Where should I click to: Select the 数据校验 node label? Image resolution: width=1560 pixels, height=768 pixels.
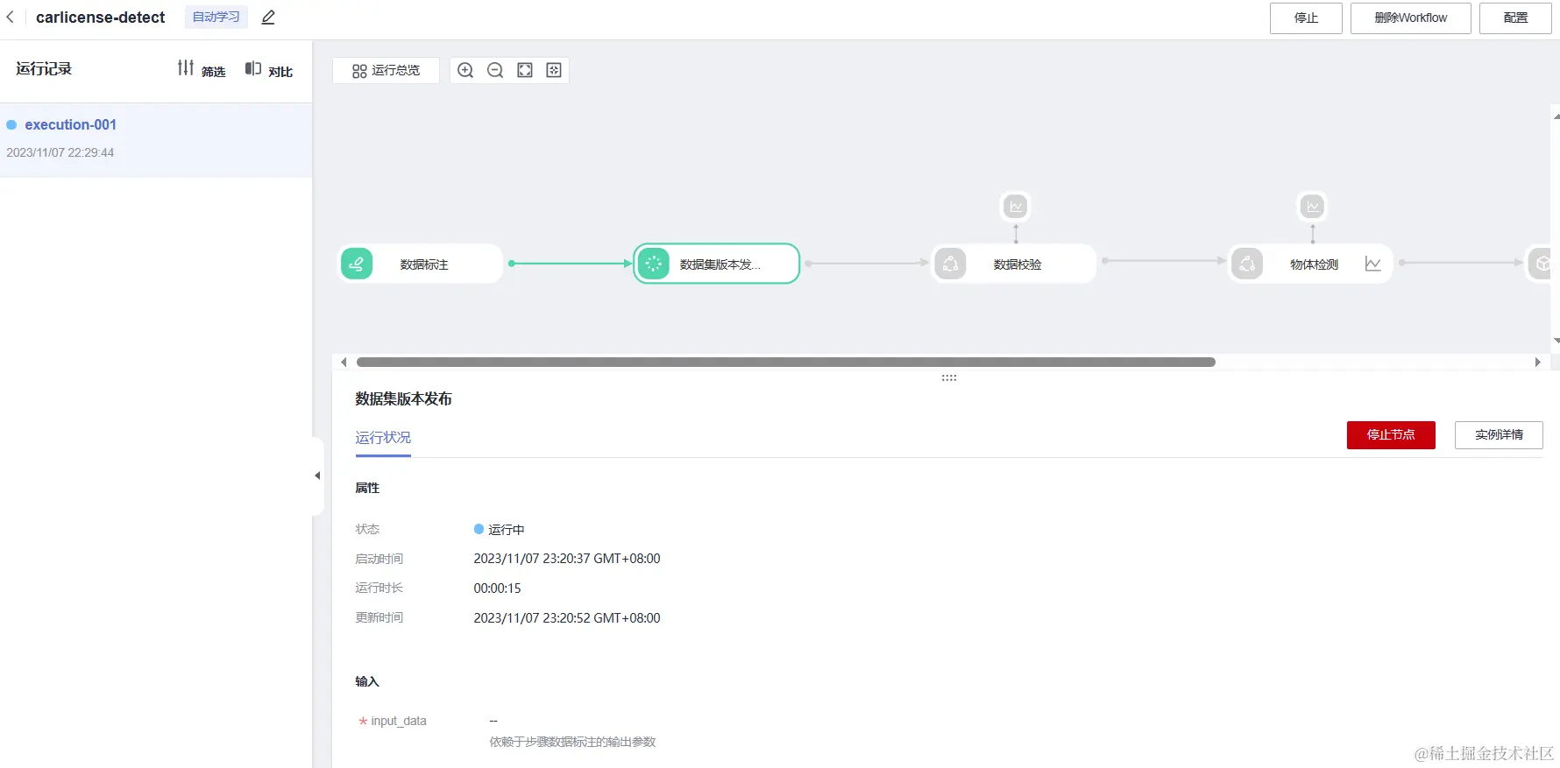1018,264
